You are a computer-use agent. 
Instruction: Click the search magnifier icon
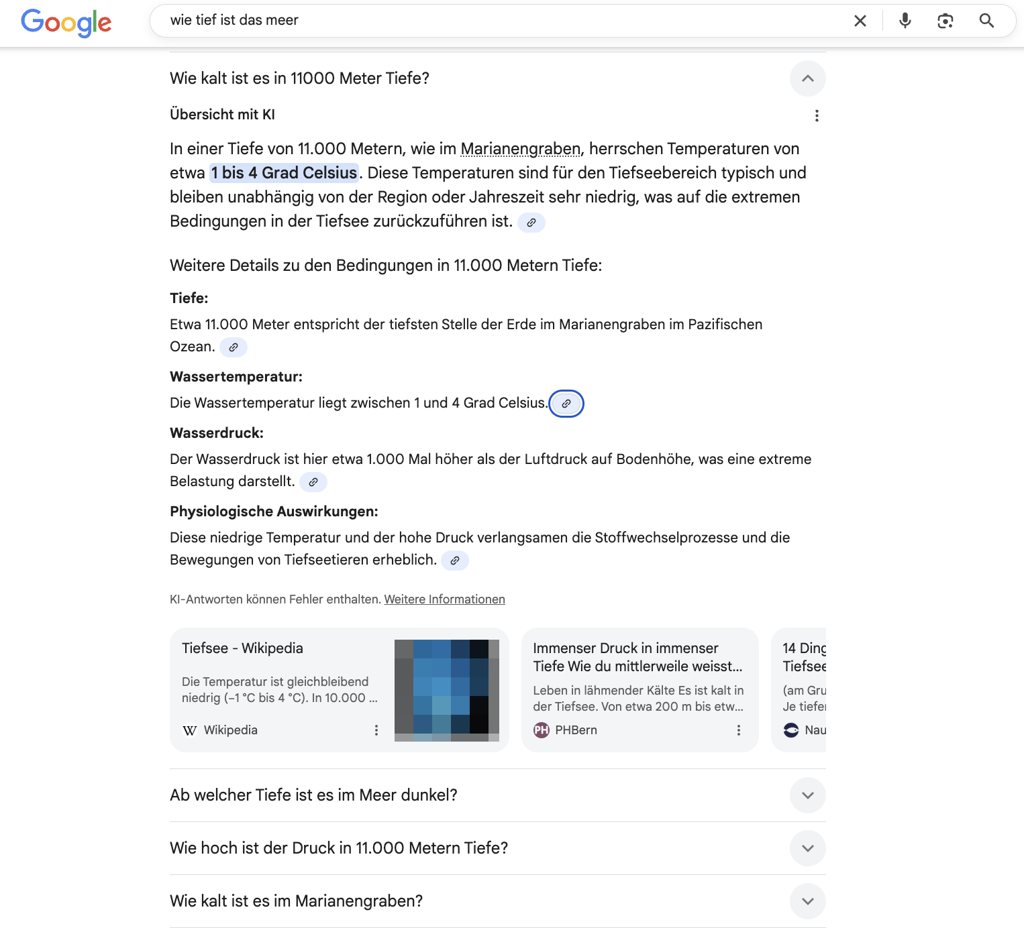click(x=986, y=21)
